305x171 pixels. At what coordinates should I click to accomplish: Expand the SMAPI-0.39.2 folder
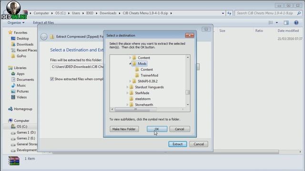130,81
